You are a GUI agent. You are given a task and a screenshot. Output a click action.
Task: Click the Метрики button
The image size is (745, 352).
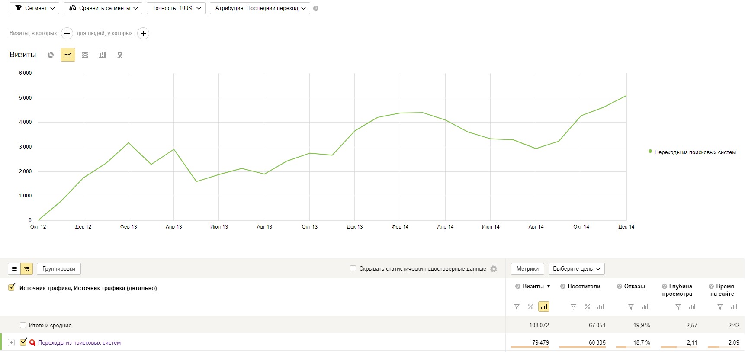tap(527, 269)
